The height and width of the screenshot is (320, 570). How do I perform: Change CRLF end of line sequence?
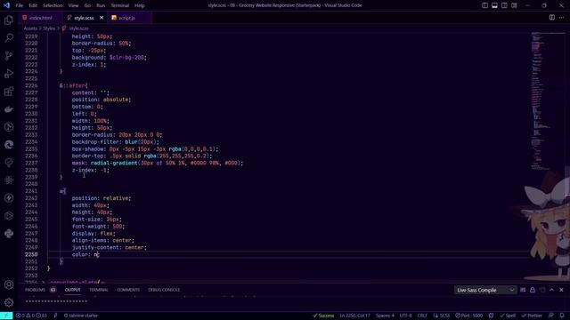pyautogui.click(x=422, y=316)
